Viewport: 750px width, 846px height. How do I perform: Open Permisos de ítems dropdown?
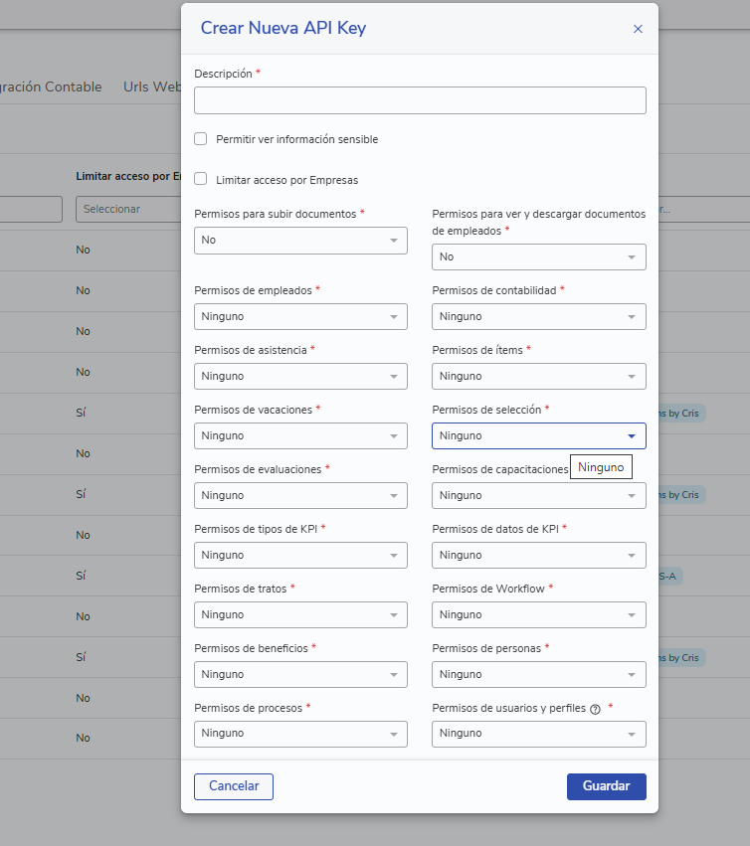539,376
